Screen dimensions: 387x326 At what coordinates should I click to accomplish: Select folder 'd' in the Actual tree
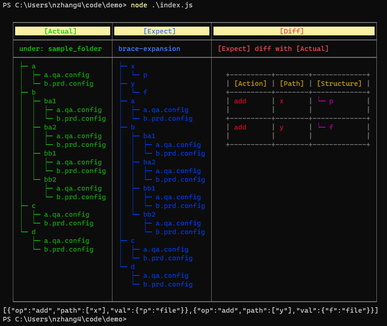(34, 232)
